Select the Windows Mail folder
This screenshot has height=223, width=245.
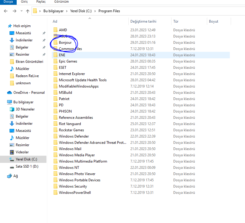(x=70, y=149)
